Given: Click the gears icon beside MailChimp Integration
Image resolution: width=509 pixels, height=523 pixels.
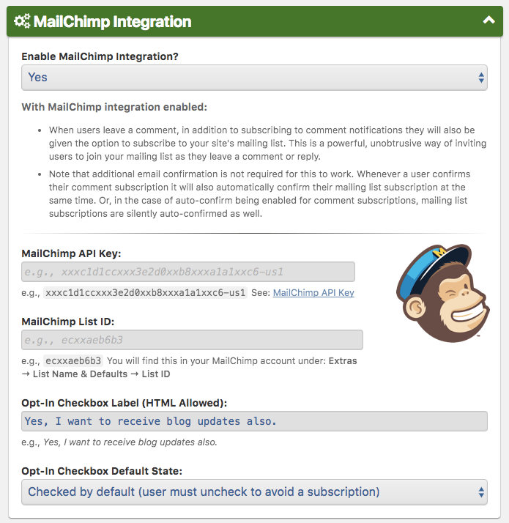Looking at the screenshot, I should pyautogui.click(x=23, y=21).
